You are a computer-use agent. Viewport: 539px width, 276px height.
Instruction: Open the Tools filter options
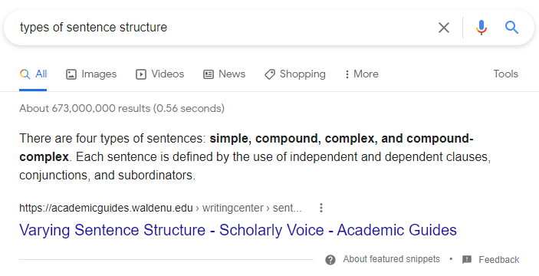coord(506,74)
